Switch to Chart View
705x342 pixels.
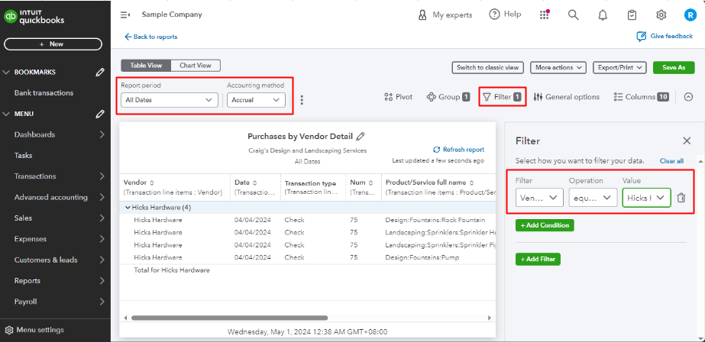(x=196, y=66)
